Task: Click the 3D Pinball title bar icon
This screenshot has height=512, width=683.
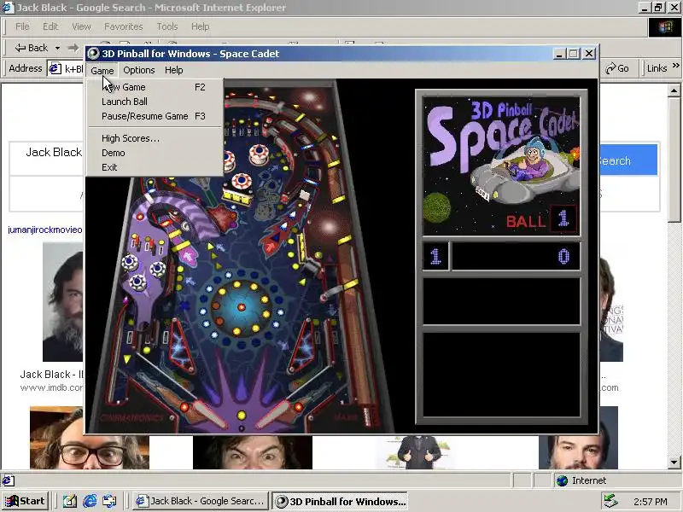Action: [x=93, y=54]
